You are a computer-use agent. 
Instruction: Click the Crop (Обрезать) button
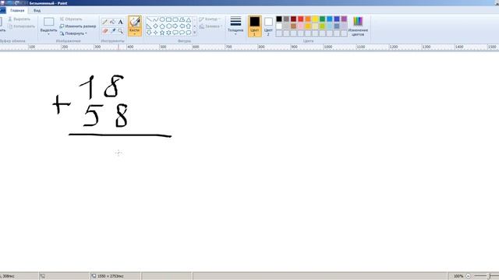tap(71, 19)
